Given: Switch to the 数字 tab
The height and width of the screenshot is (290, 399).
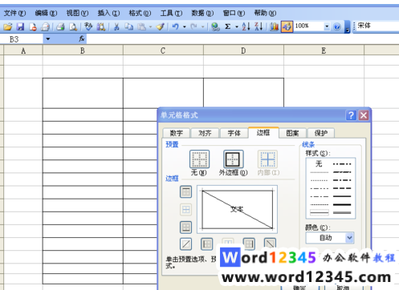Looking at the screenshot, I should (177, 133).
